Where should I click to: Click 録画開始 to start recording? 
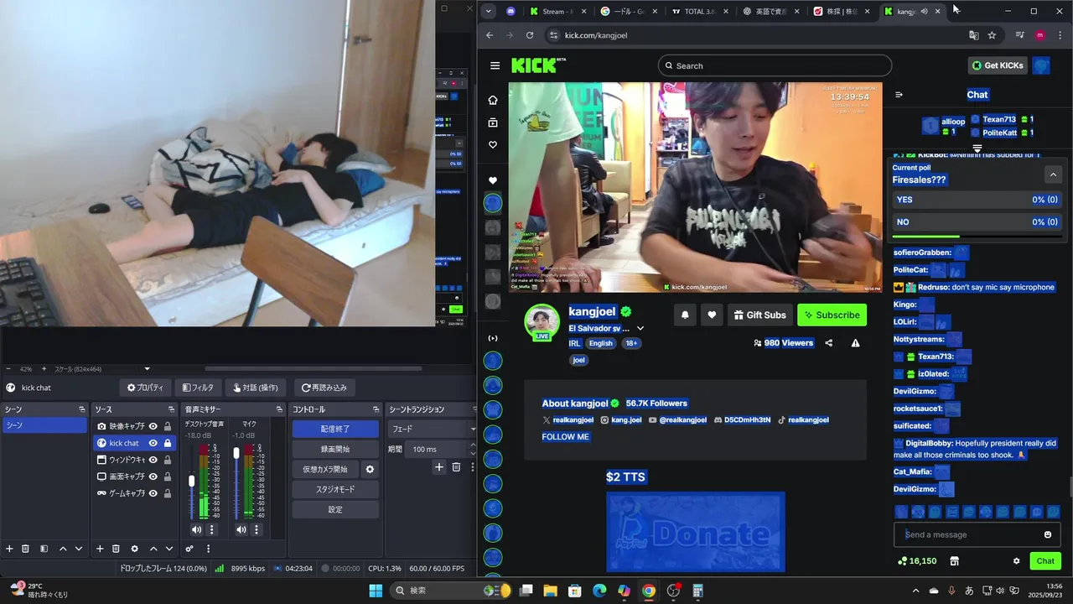click(x=335, y=449)
